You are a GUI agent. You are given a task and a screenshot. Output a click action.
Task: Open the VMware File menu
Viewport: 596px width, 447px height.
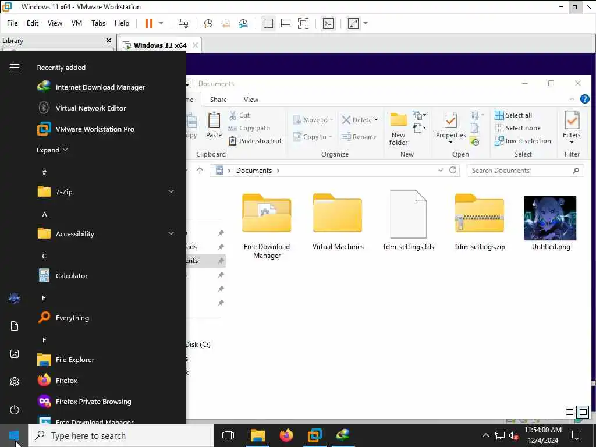tap(12, 23)
